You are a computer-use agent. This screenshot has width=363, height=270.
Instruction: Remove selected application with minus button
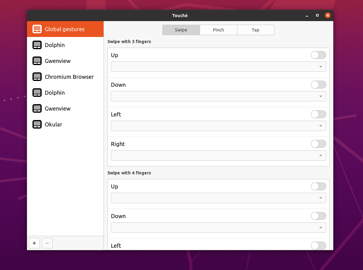coord(47,243)
